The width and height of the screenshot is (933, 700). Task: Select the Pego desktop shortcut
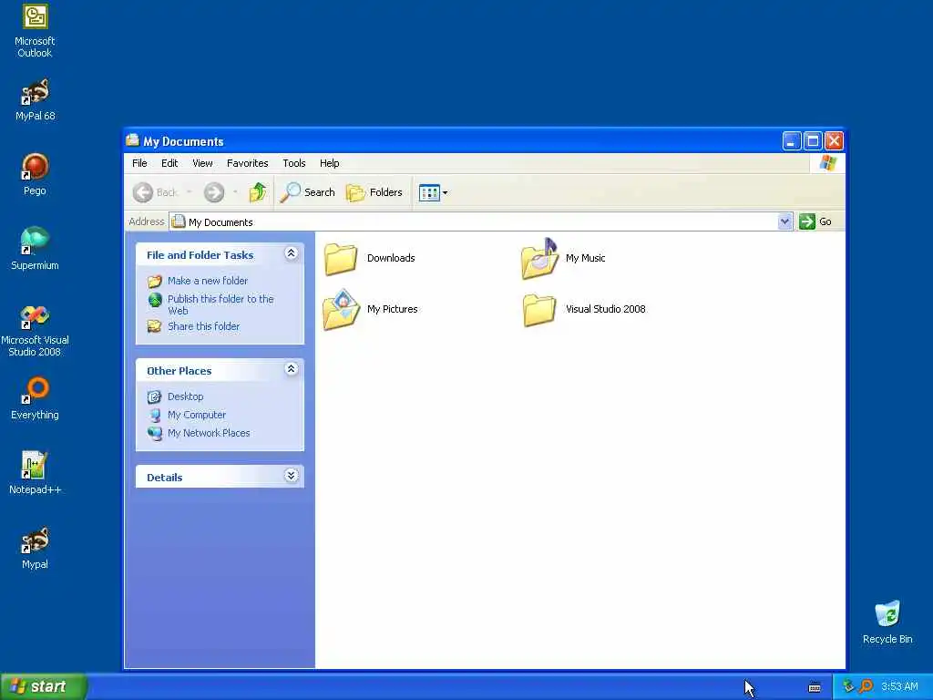point(35,174)
